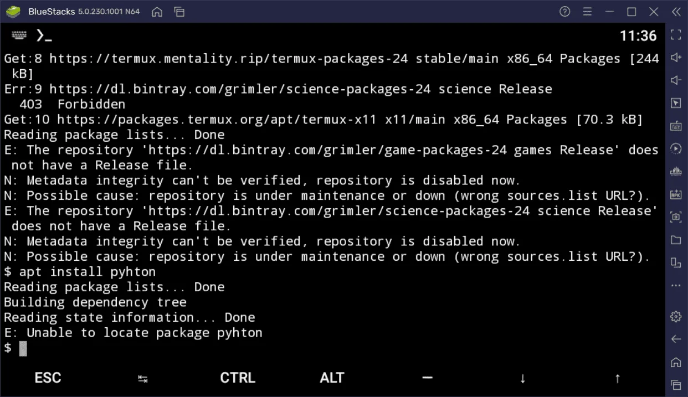Open Android recent apps in sidebar
This screenshot has height=397, width=688.
tap(676, 384)
